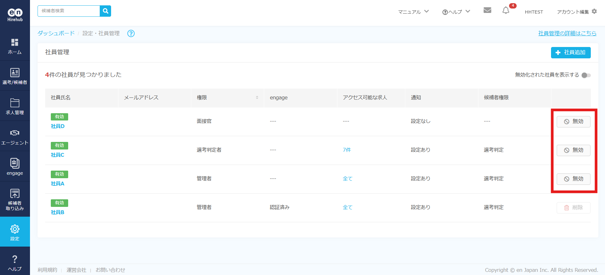Open 社員管理の詳細はこちら link

coord(567,33)
